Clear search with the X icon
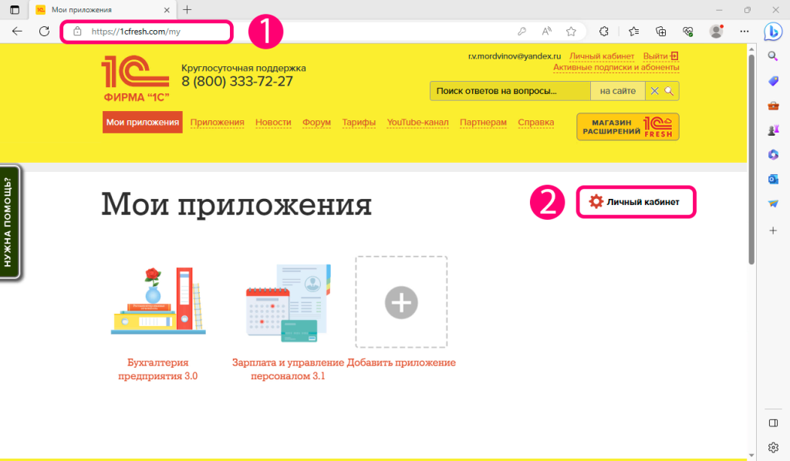Viewport: 790px width, 461px height. 654,91
